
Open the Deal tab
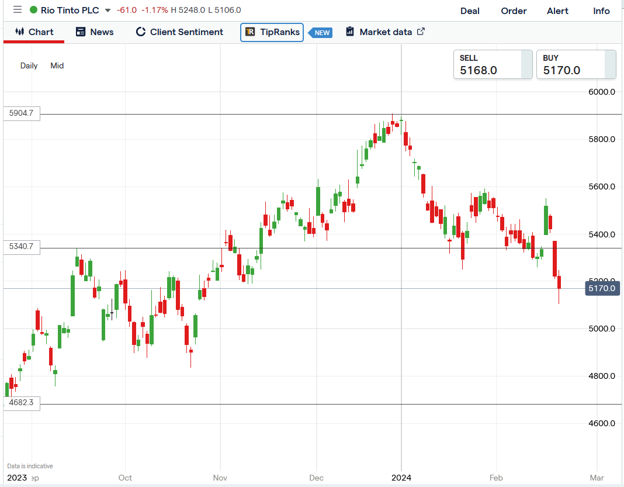tap(470, 11)
